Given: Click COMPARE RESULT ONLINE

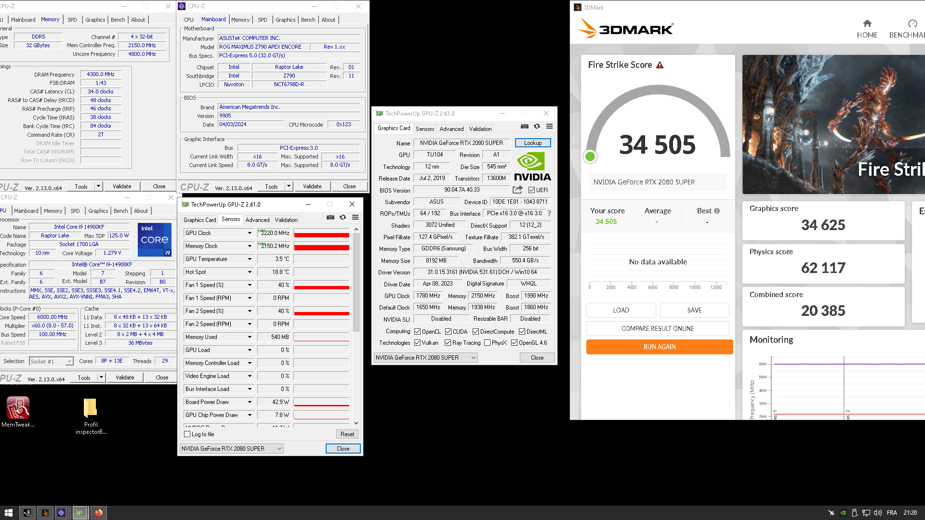Looking at the screenshot, I should pyautogui.click(x=658, y=328).
